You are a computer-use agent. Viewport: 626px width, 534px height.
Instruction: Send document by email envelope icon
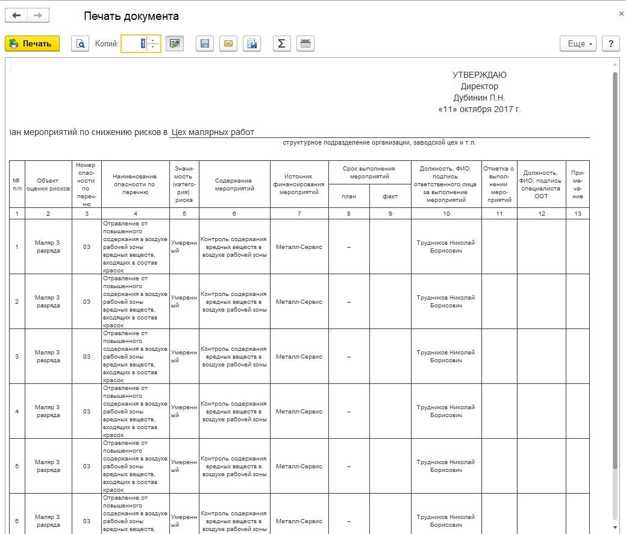click(x=228, y=43)
